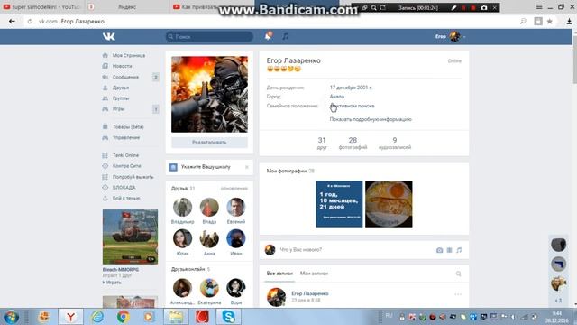Viewport: 577px width, 325px height.
Task: Click the browser reload icon
Action: click(x=30, y=22)
